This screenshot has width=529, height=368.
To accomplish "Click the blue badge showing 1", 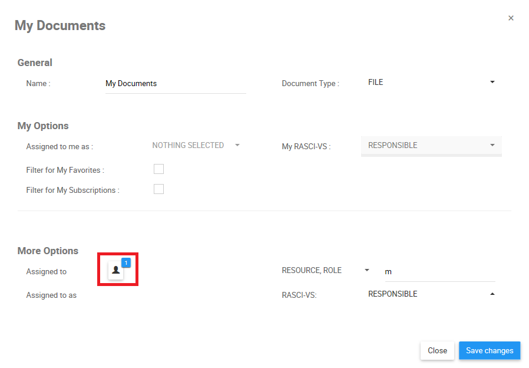I will click(126, 263).
